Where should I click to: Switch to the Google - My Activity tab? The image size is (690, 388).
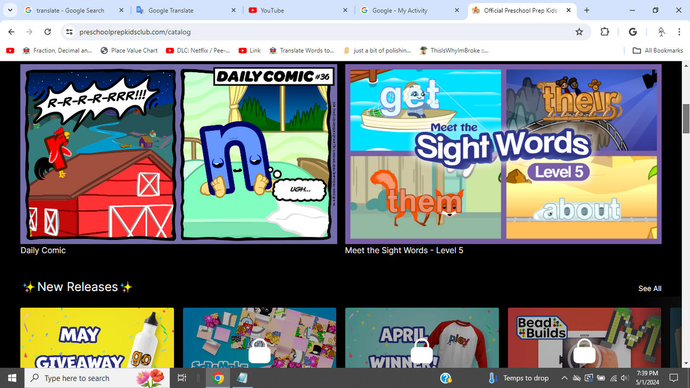(409, 10)
